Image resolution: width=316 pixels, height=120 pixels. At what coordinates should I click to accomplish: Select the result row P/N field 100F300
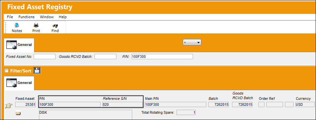click(70, 104)
